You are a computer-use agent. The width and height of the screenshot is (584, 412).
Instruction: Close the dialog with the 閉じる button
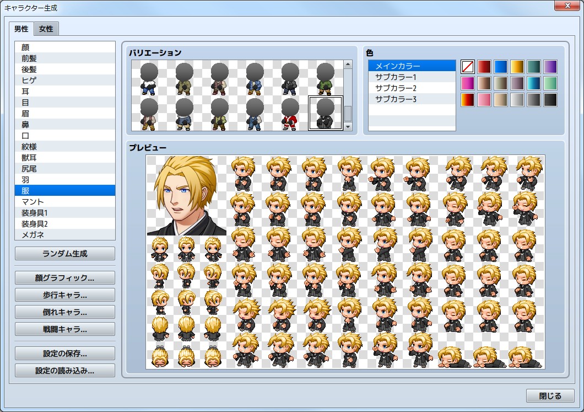pyautogui.click(x=550, y=396)
